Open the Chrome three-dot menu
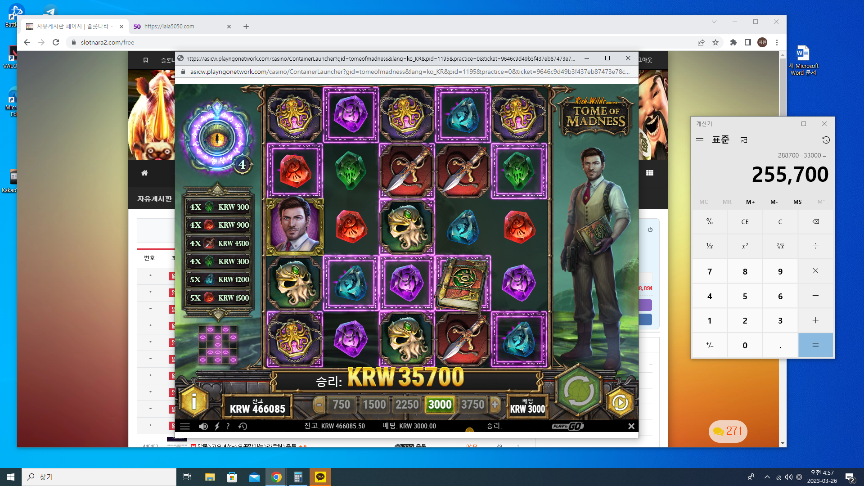The height and width of the screenshot is (486, 864). (x=777, y=42)
